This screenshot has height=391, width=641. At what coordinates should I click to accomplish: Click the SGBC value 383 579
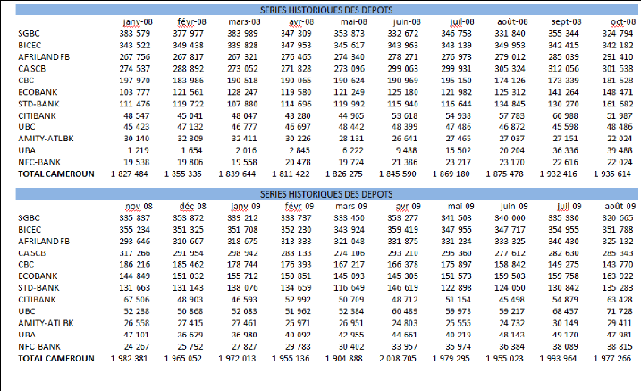(x=135, y=33)
